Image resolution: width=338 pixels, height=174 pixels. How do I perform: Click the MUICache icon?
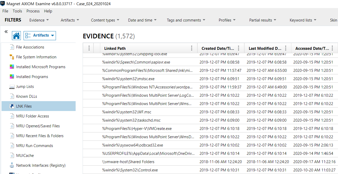pyautogui.click(x=12, y=156)
